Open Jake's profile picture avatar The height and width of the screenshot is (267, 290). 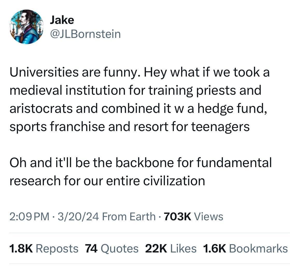[x=27, y=27]
